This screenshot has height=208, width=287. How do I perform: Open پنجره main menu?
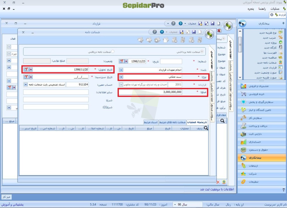(251, 9)
